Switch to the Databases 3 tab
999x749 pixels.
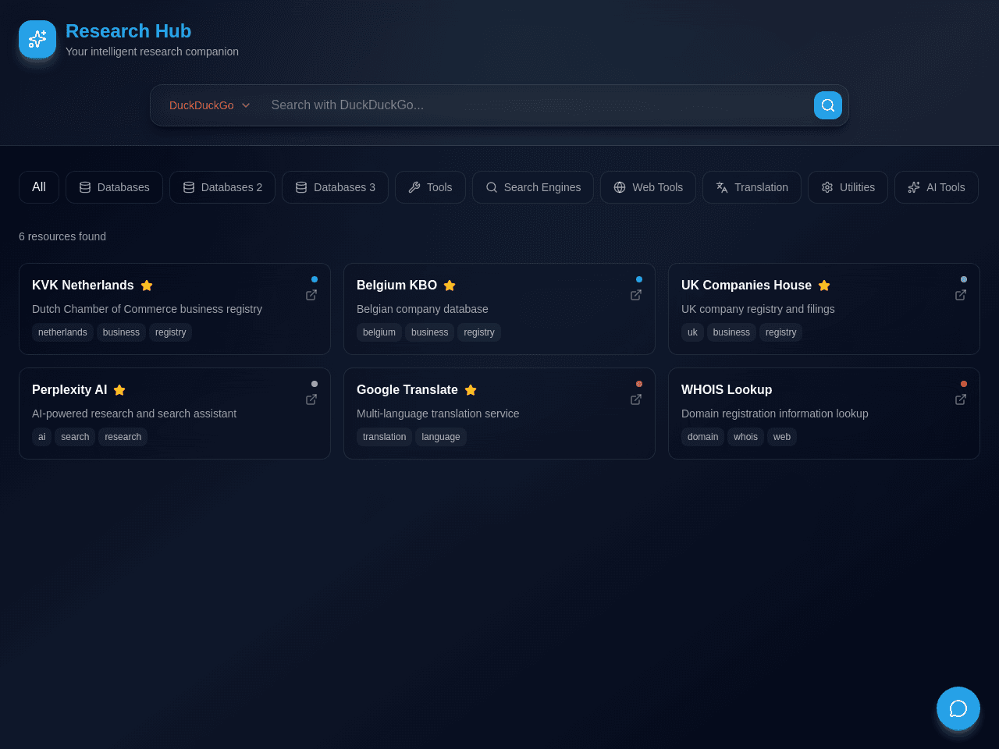pos(335,187)
